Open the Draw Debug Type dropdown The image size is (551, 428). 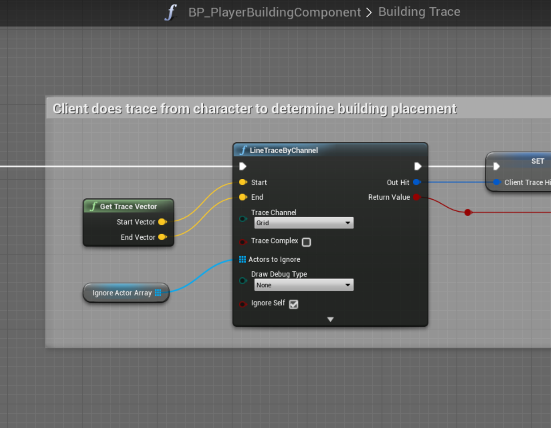(x=304, y=285)
